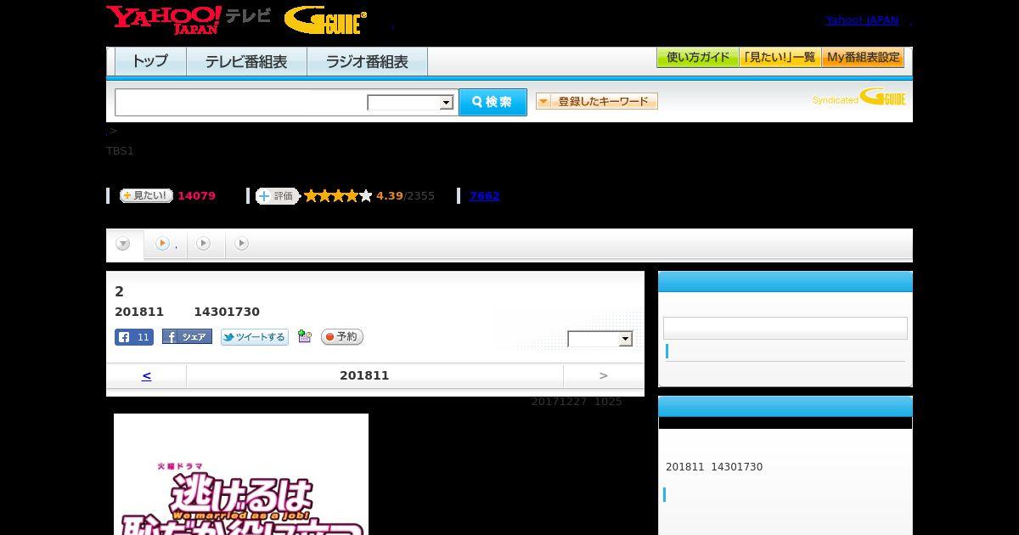The width and height of the screenshot is (1019, 535).
Task: Focus the keyword search field
Action: [x=241, y=102]
